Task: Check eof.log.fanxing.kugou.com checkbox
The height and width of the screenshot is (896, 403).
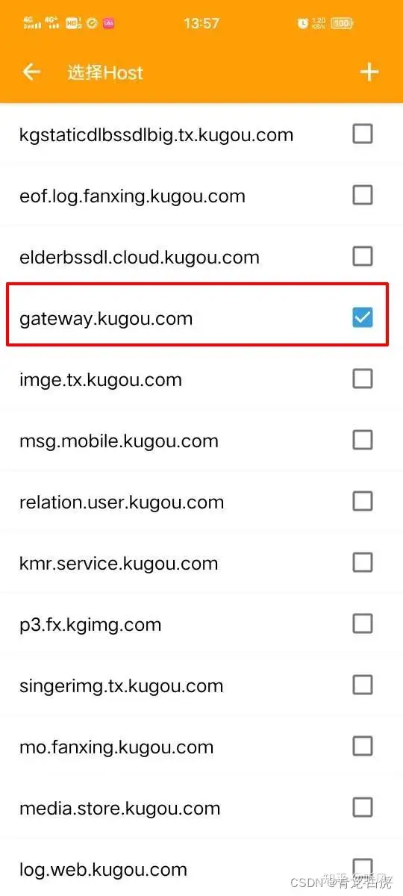Action: [363, 196]
